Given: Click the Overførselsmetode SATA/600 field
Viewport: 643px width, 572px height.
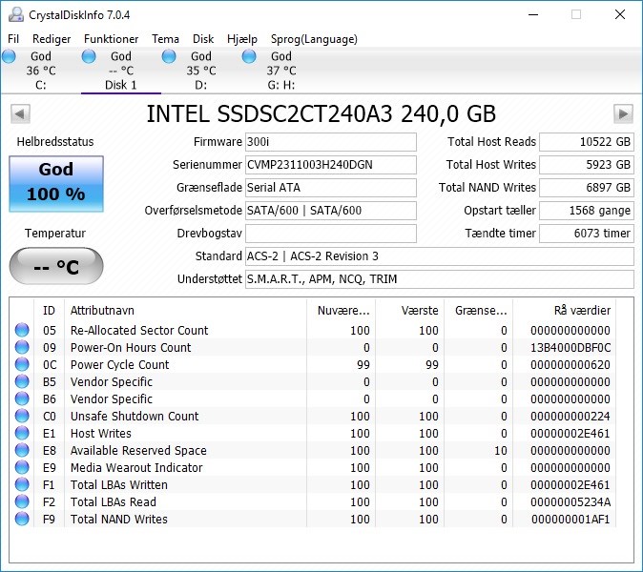Looking at the screenshot, I should click(x=331, y=211).
